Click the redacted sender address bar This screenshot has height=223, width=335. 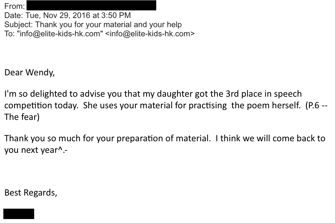[x=91, y=5]
